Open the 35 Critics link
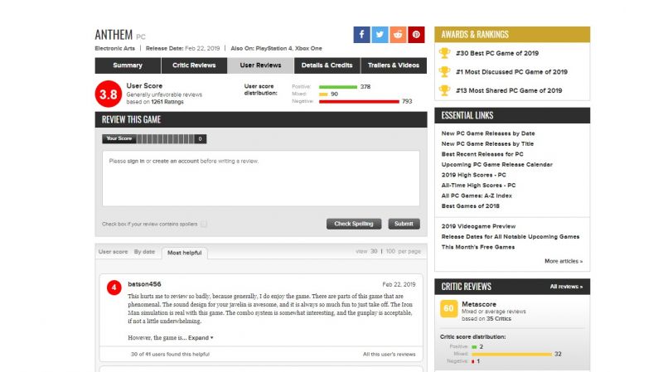Screen dimensions: 663x372 tap(499, 319)
